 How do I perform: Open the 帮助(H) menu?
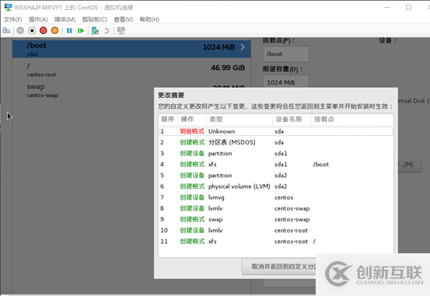149,19
